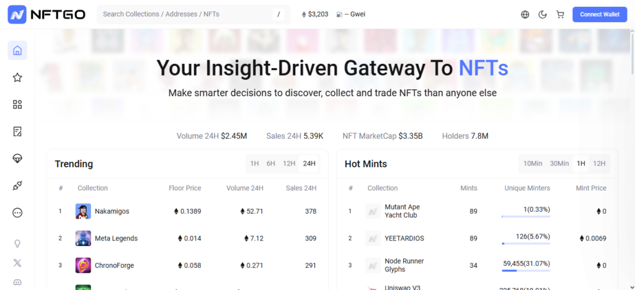Image resolution: width=635 pixels, height=290 pixels.
Task: Open Mutant Ape Yacht Club mint link
Action: click(402, 211)
